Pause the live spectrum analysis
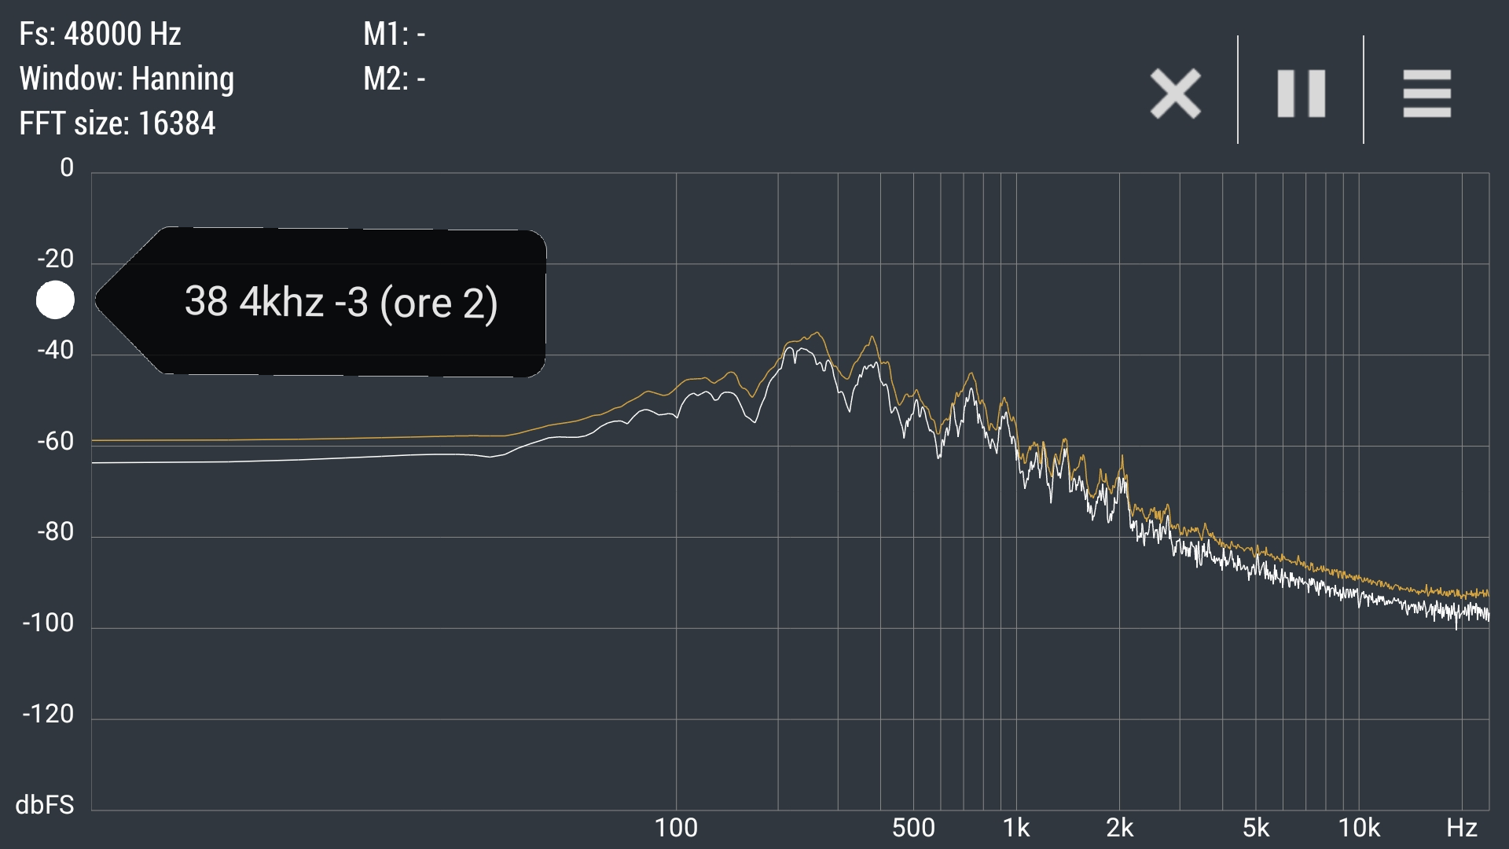The image size is (1509, 849). [1301, 94]
